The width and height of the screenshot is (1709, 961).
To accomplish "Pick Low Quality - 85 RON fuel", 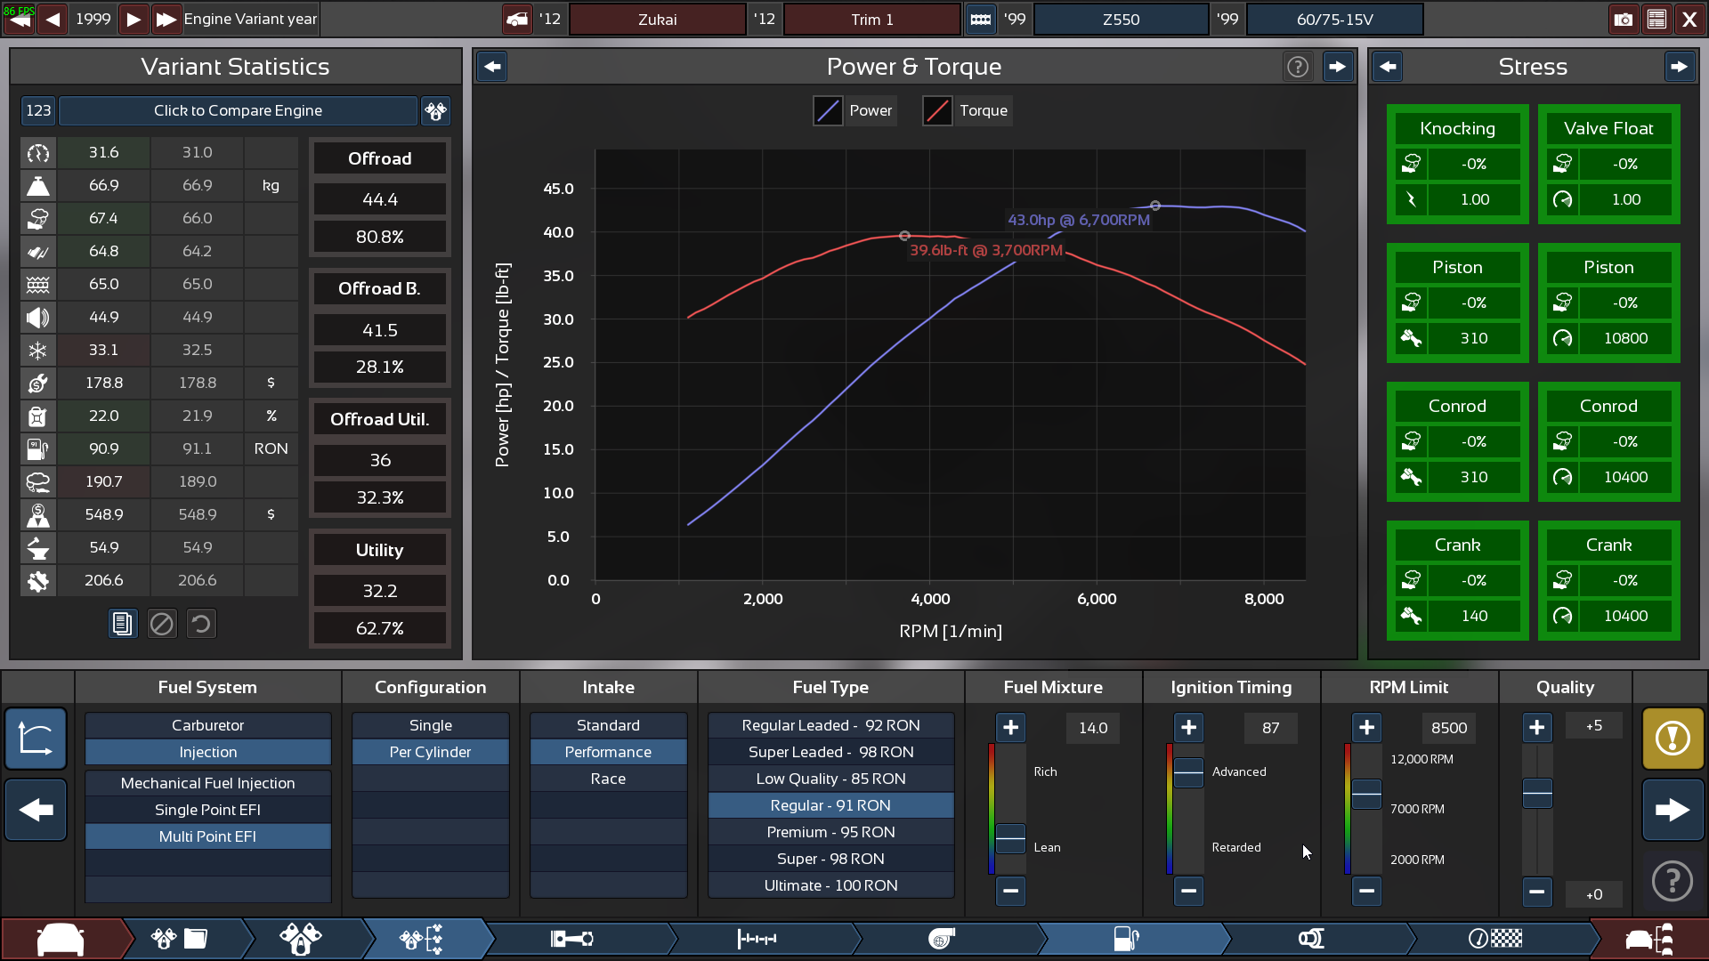I will [x=831, y=779].
